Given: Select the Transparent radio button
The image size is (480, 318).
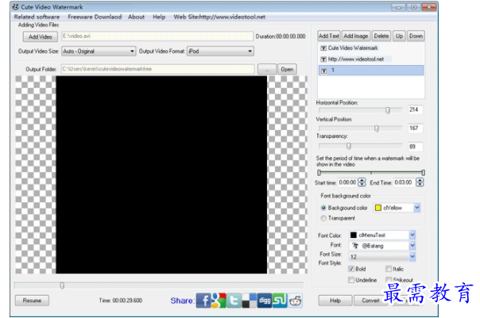Looking at the screenshot, I should 323,218.
